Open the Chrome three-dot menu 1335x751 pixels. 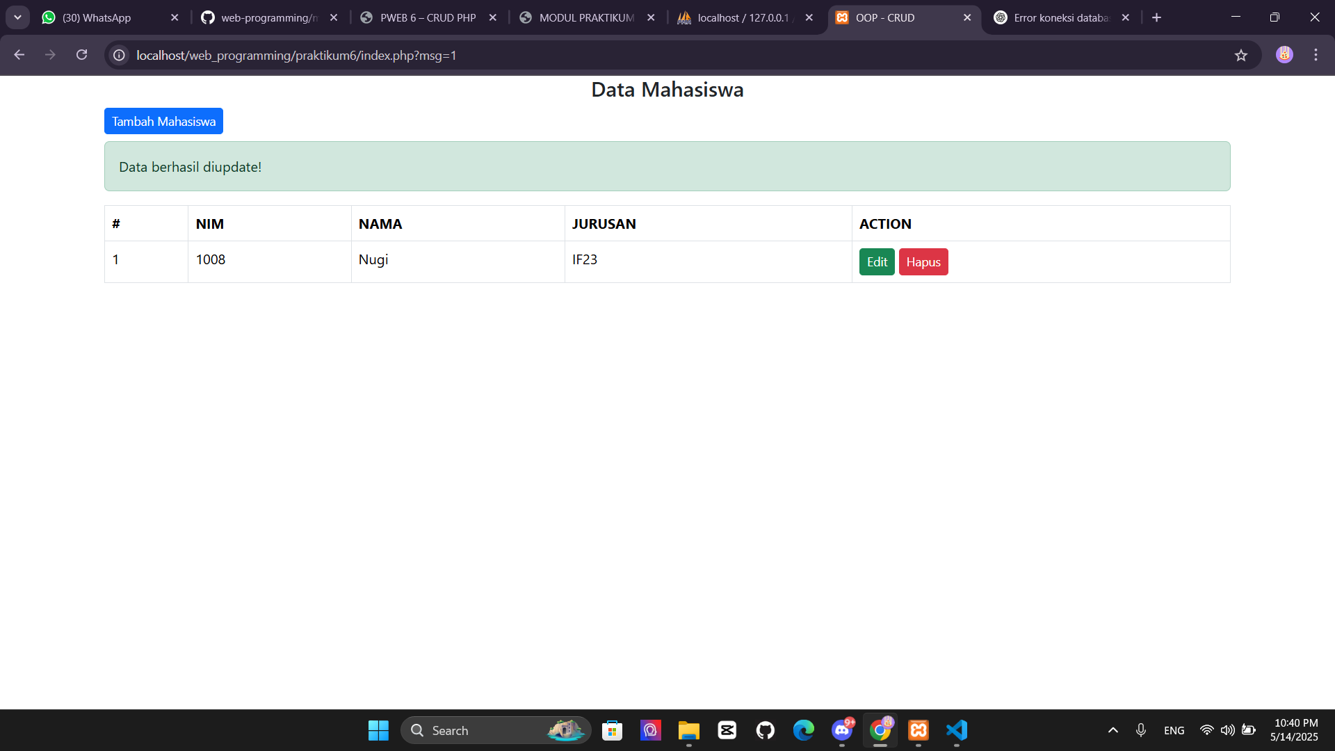1316,55
